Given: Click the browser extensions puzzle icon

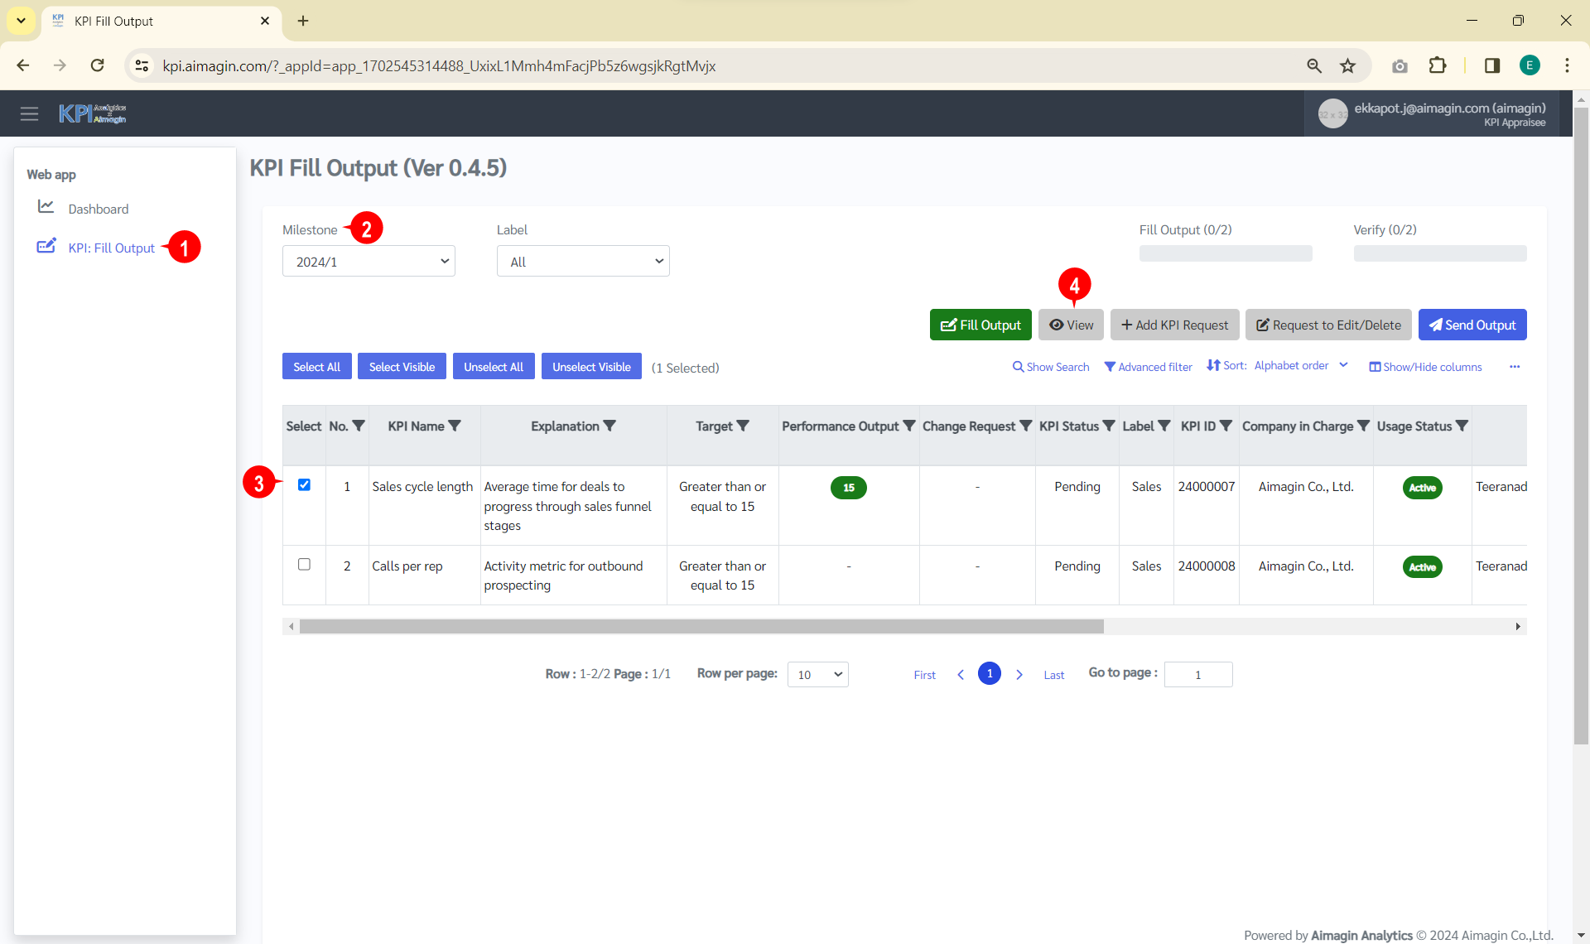Looking at the screenshot, I should click(x=1438, y=66).
